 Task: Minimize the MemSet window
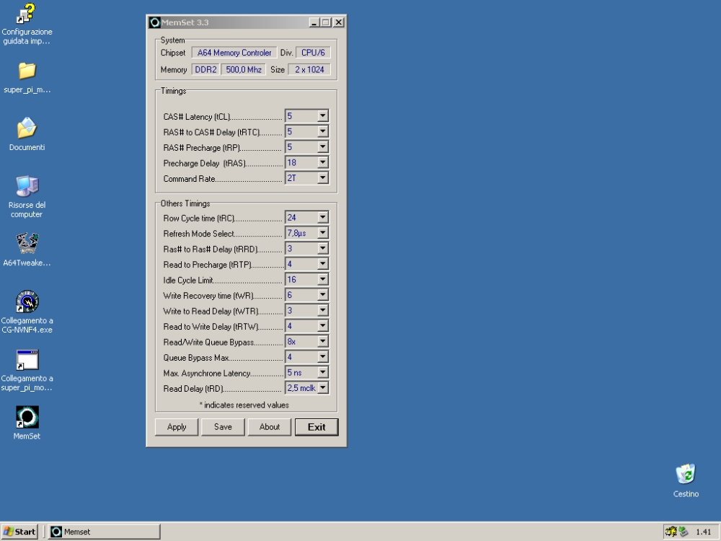coord(314,22)
